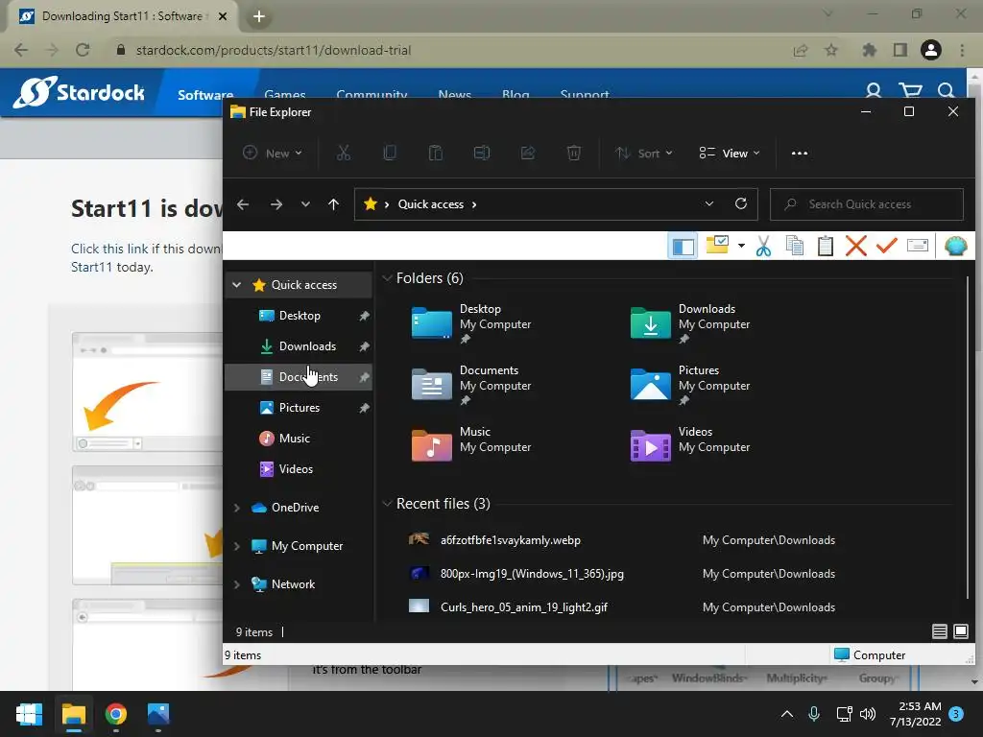Expand the address bar history dropdown
The height and width of the screenshot is (737, 983).
(709, 203)
